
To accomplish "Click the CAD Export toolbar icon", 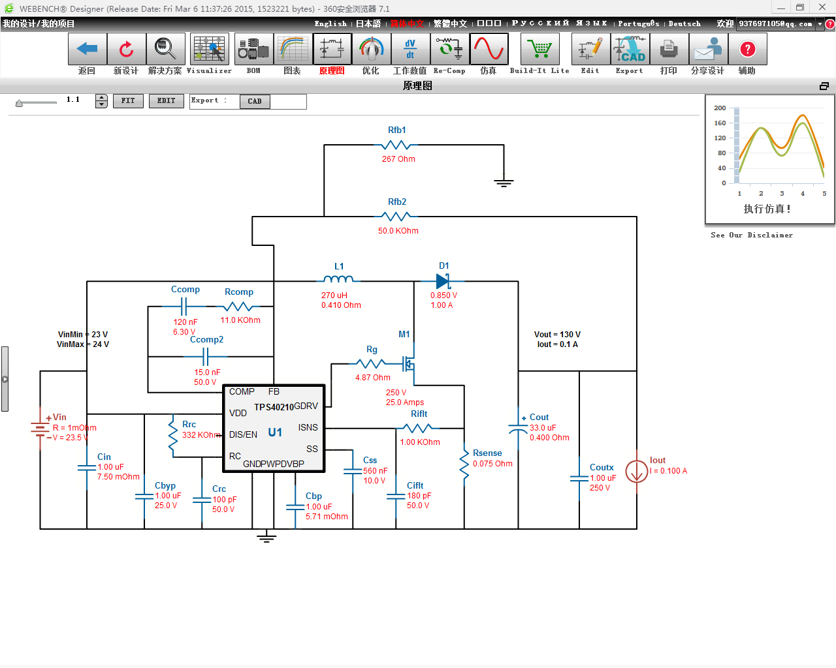I will 630,49.
